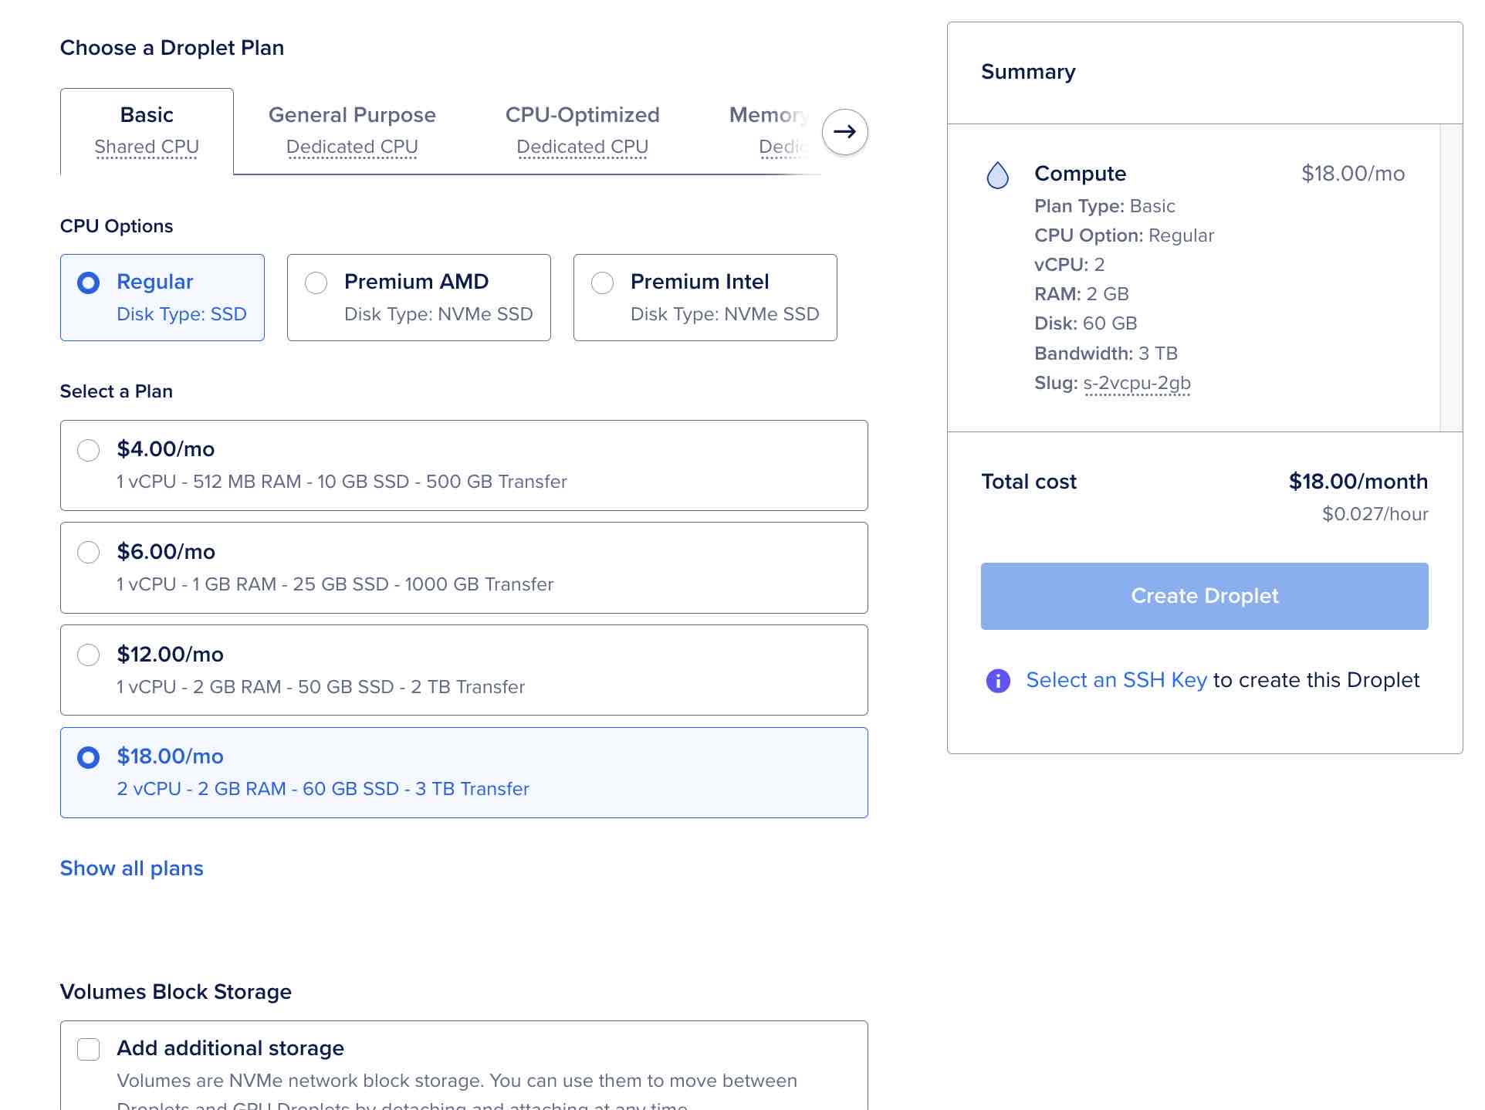Click the RAM: 2 GB line
The height and width of the screenshot is (1110, 1485).
click(x=1081, y=294)
